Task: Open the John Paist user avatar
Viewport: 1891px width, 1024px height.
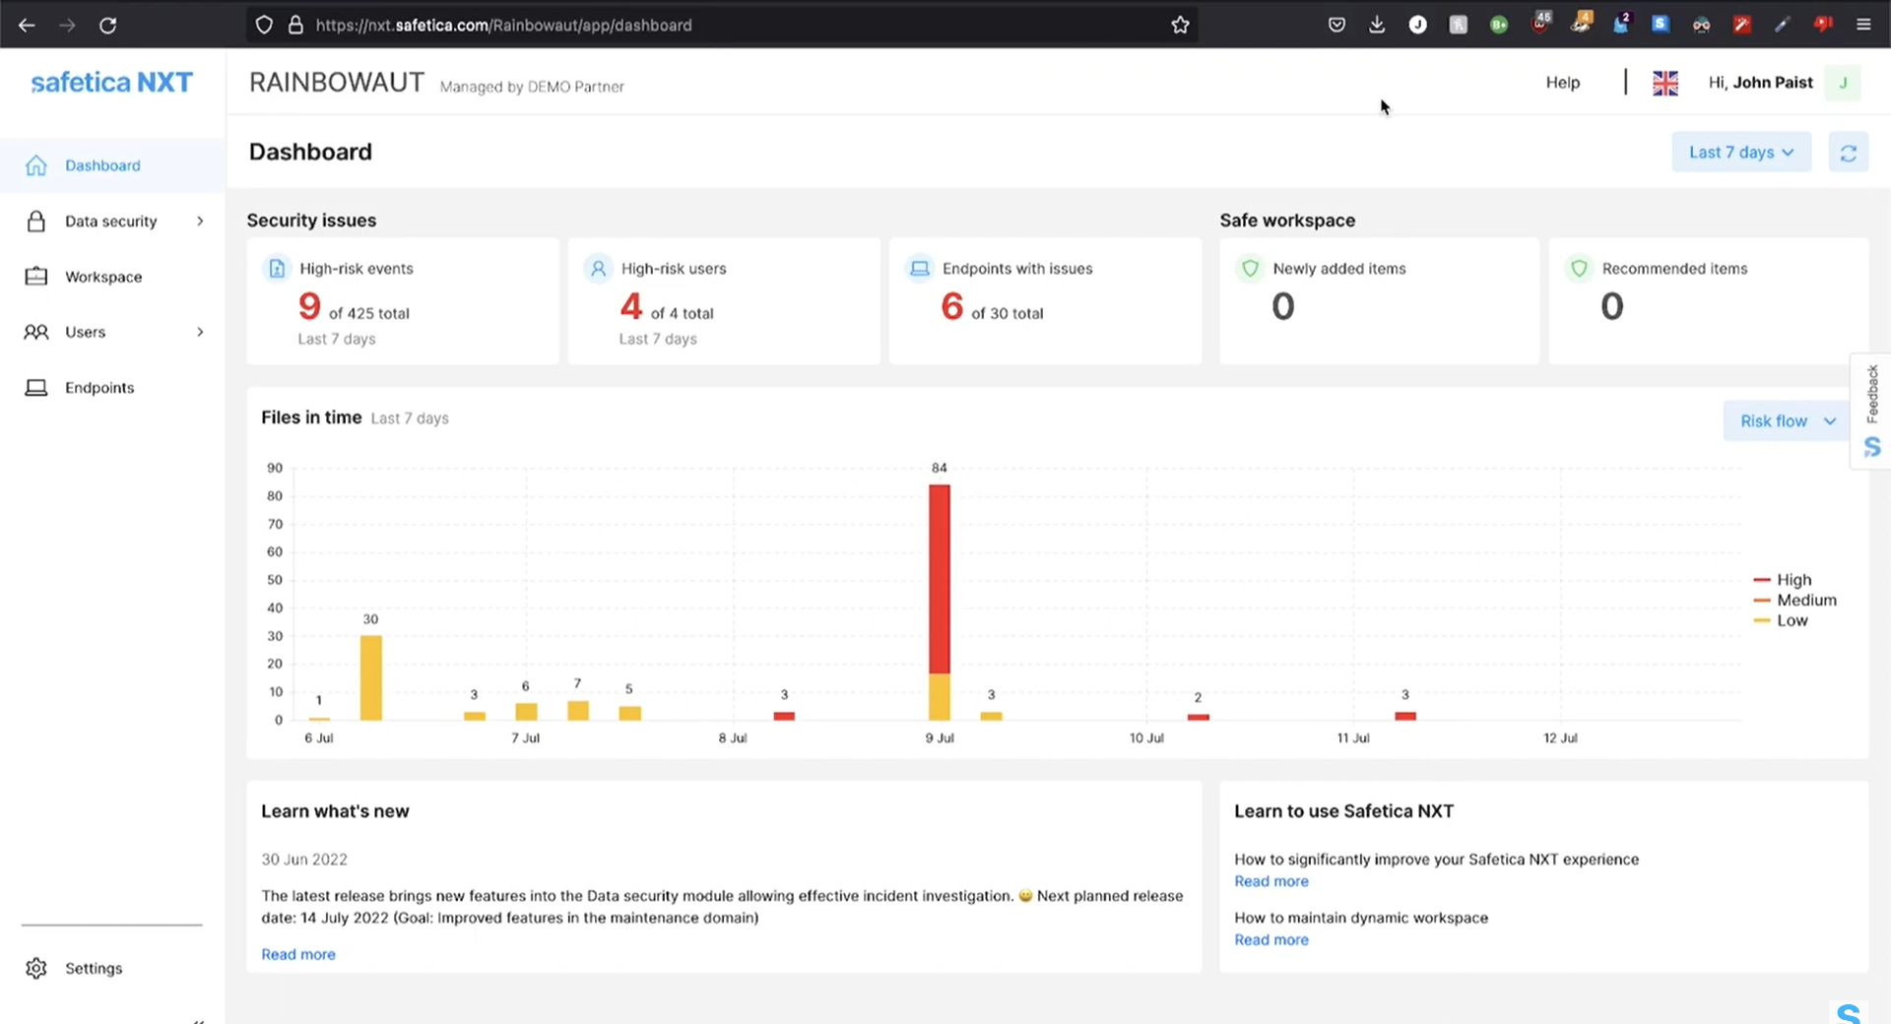Action: coord(1842,83)
